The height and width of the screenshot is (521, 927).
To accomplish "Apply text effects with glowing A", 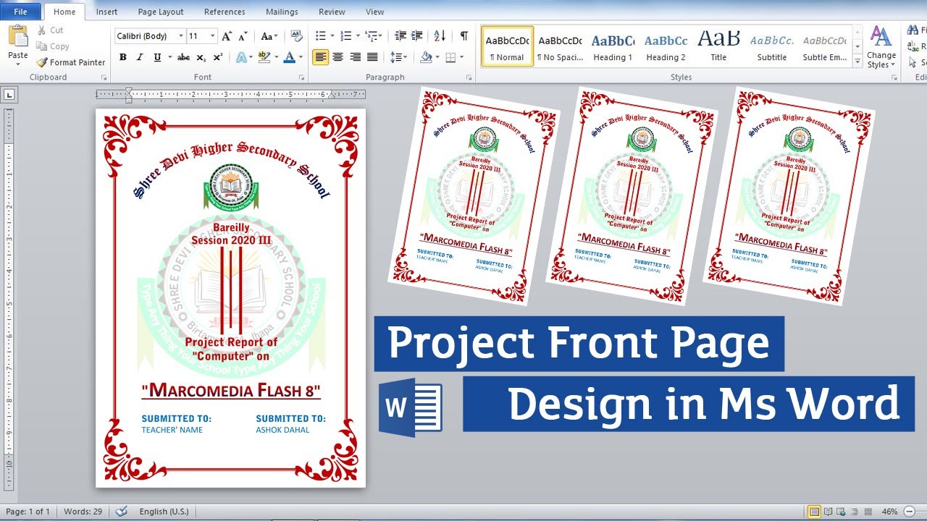I will 242,57.
